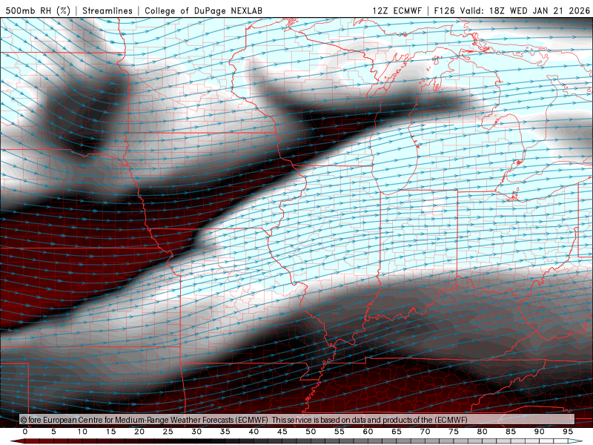593x445 pixels.
Task: Select the "55" legend value
Action: coord(339,432)
